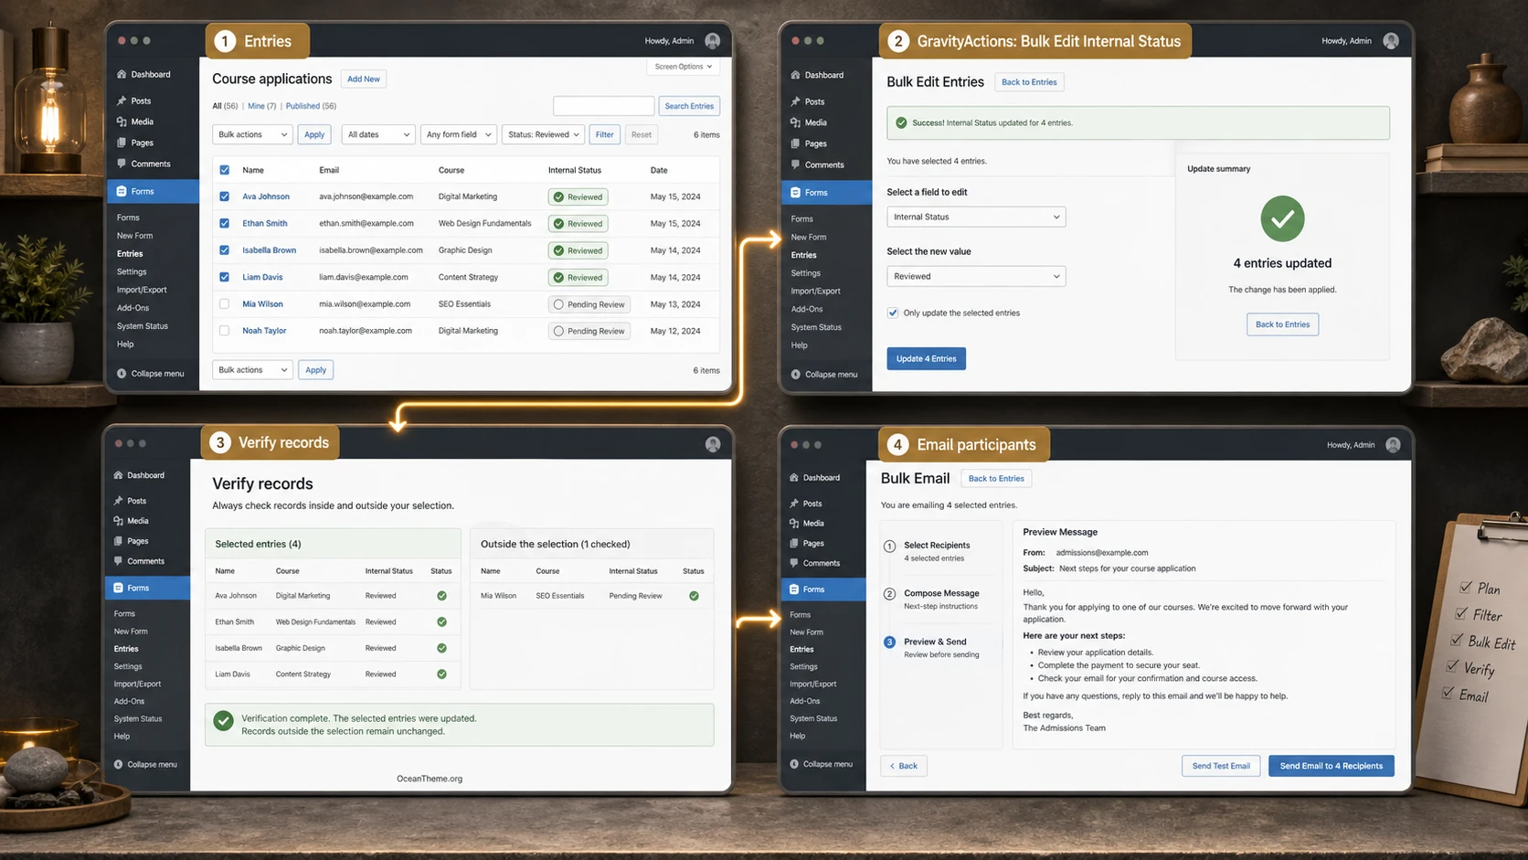Image resolution: width=1528 pixels, height=860 pixels.
Task: Click the Update 4 Entries button
Action: click(x=926, y=358)
